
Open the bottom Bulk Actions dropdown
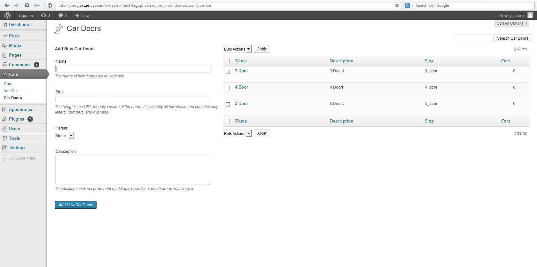point(237,133)
